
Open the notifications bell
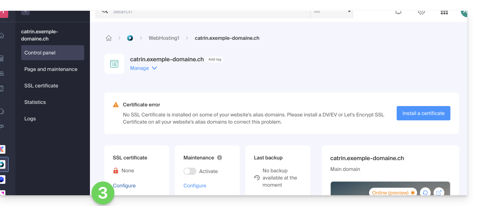pos(398,12)
